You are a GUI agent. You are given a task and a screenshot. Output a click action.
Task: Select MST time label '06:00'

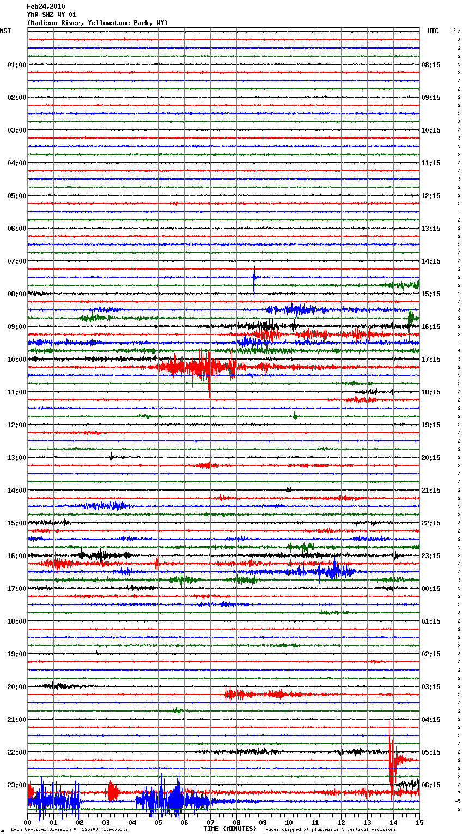point(17,229)
